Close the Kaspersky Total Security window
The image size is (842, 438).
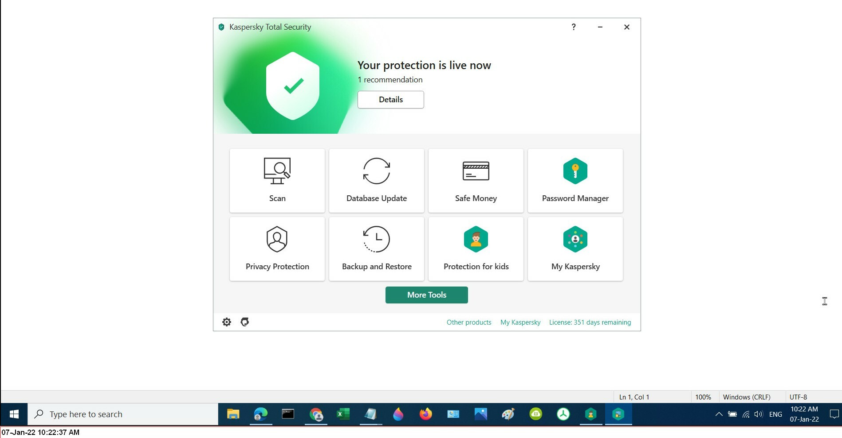point(627,27)
